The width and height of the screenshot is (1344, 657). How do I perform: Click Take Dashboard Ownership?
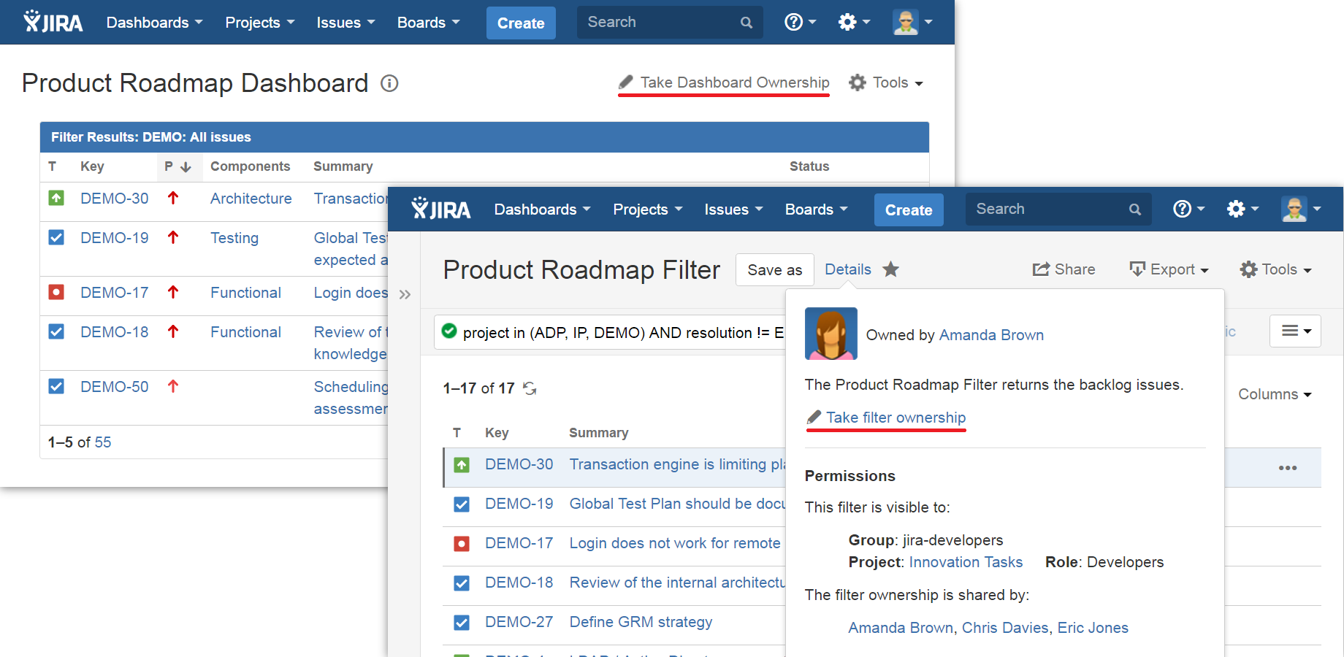coord(724,82)
